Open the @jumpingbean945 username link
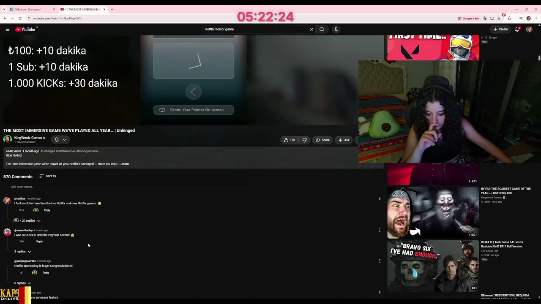Viewport: 541px width, 304px height. point(25,261)
